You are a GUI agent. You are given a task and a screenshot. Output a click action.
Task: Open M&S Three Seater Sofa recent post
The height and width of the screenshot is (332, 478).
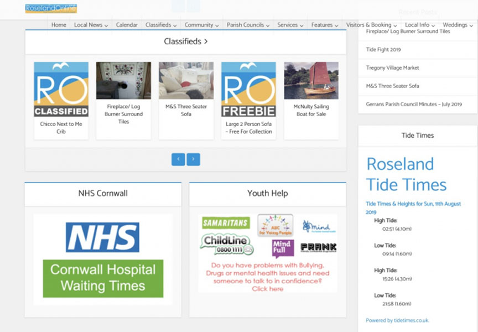tap(393, 86)
